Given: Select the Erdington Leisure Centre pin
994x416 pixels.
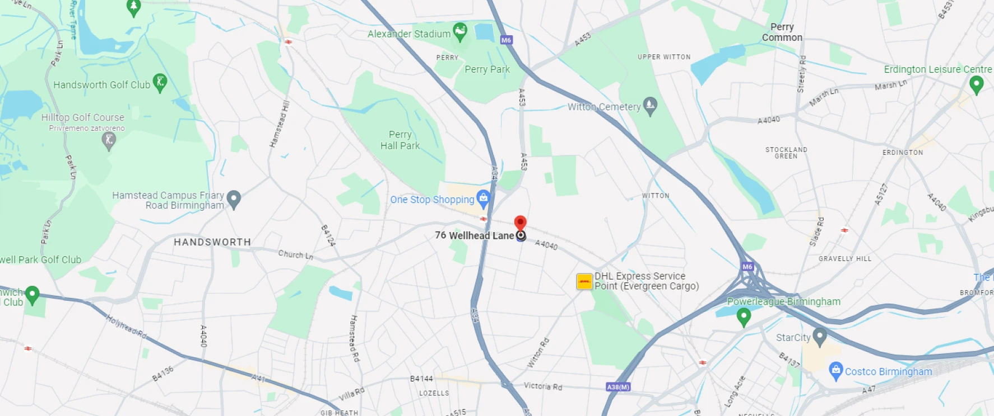Looking at the screenshot, I should pyautogui.click(x=976, y=84).
